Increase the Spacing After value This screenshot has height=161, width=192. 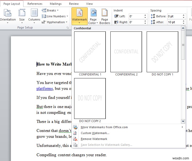point(183,21)
